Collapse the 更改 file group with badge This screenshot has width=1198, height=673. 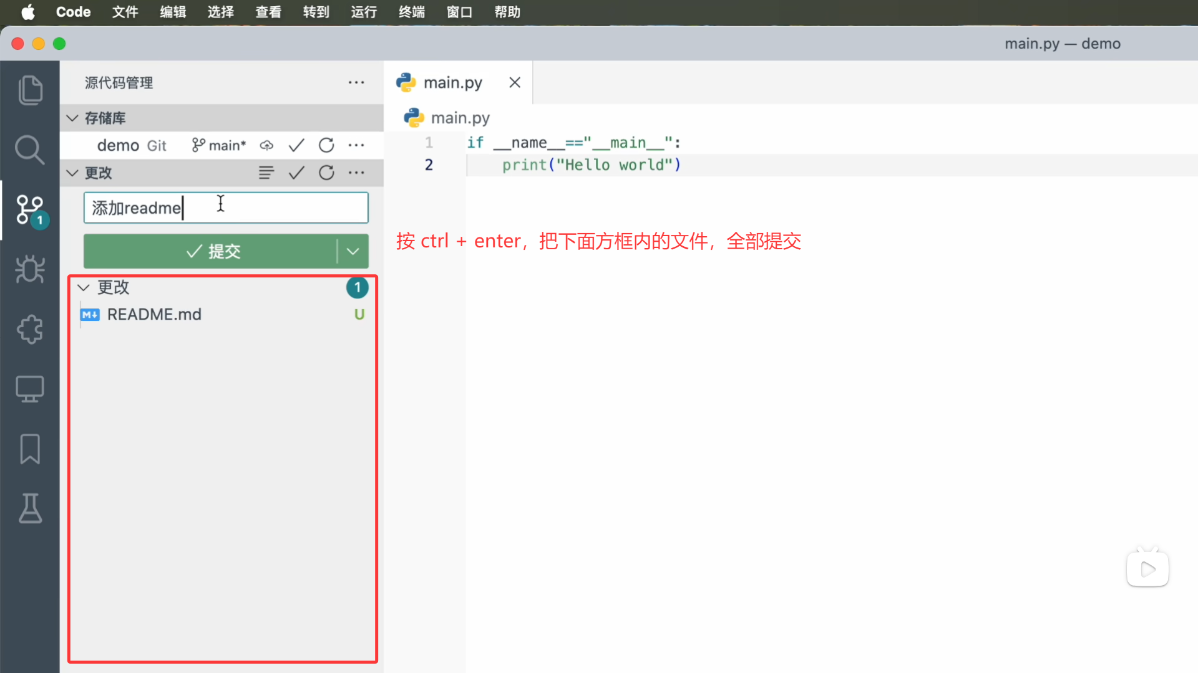point(84,287)
